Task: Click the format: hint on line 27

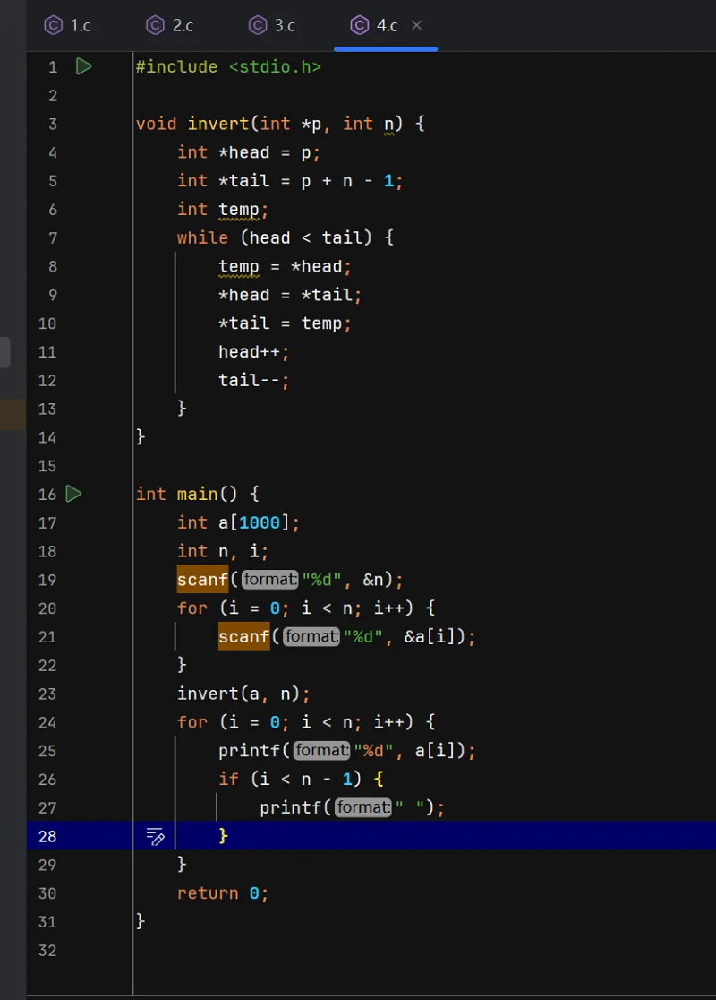Action: coord(363,807)
